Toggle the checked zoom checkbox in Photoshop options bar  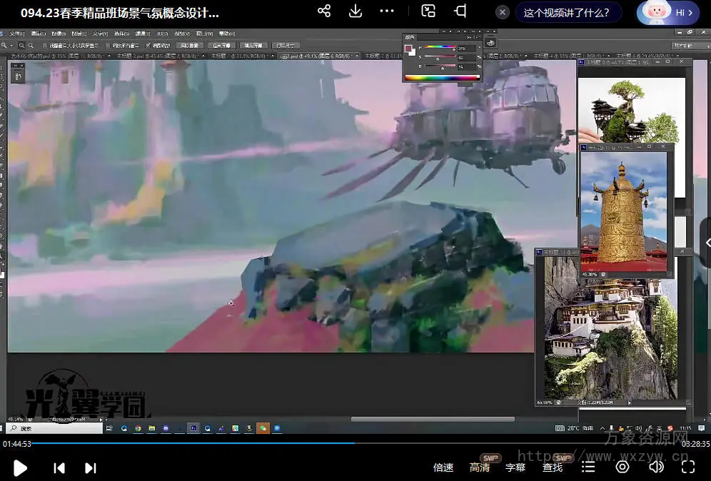tap(148, 45)
